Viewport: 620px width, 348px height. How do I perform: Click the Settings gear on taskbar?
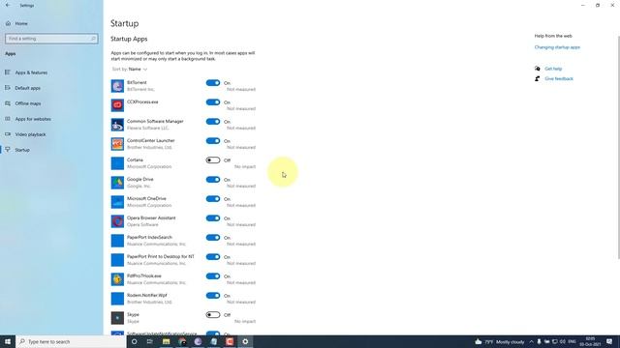click(x=245, y=341)
